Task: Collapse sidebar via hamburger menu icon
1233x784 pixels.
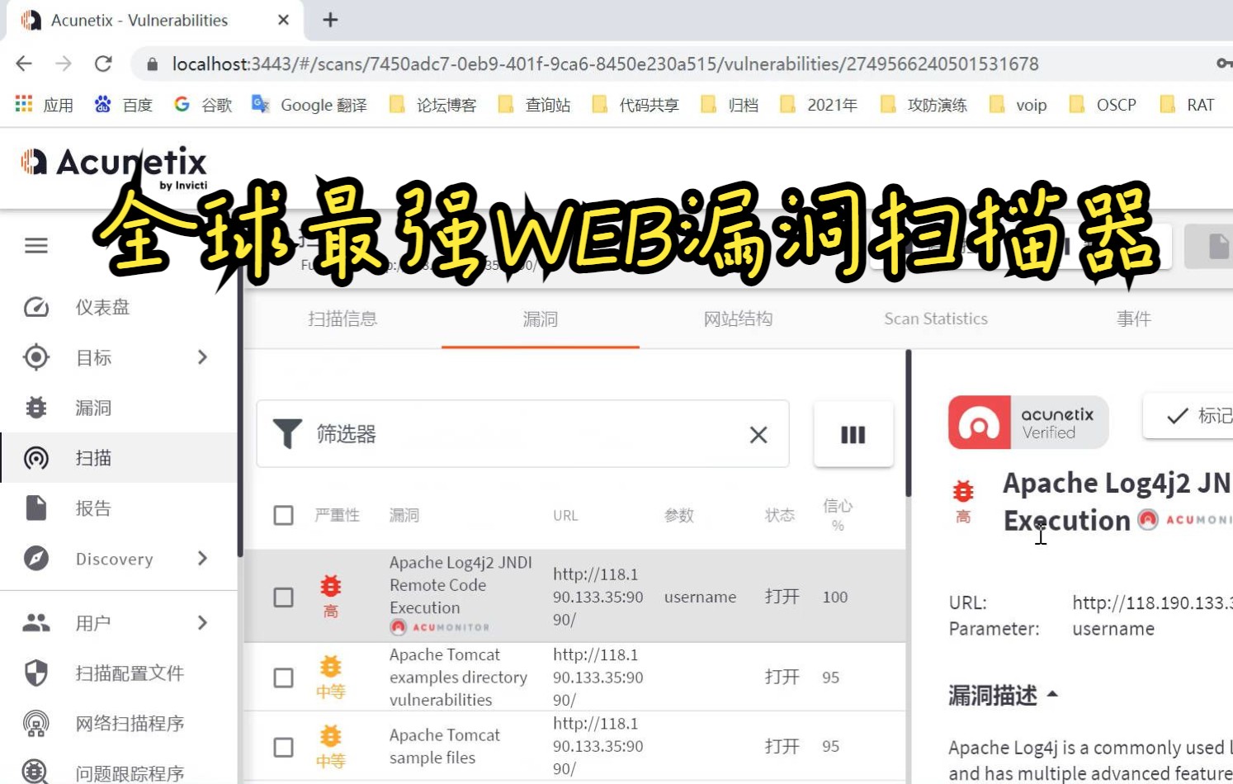Action: 35,245
